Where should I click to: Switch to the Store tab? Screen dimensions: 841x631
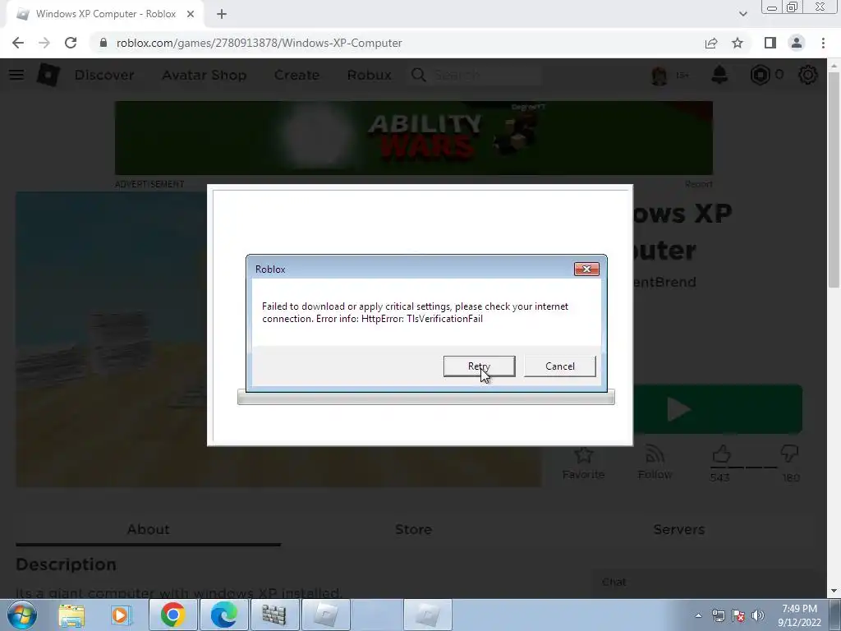(414, 530)
